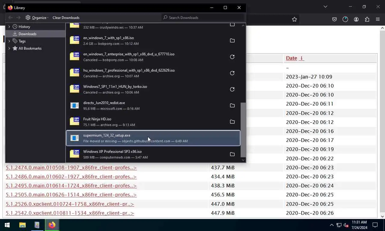Open the circular toolbar extension icon
The image size is (385, 231).
click(345, 19)
